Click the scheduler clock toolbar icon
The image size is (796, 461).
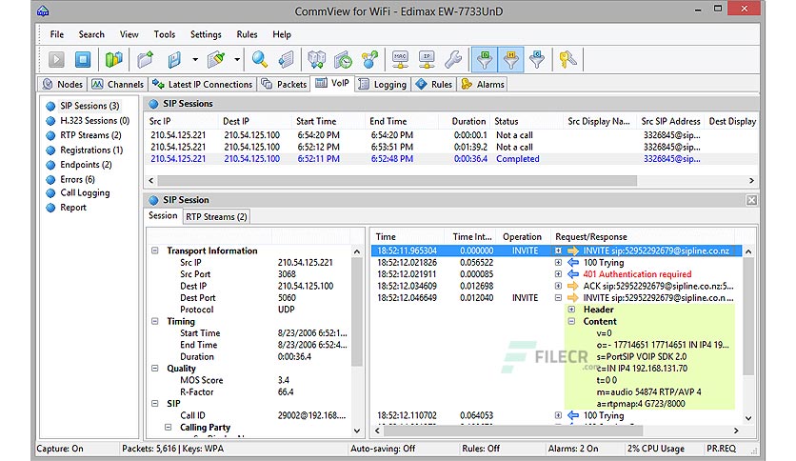click(343, 60)
